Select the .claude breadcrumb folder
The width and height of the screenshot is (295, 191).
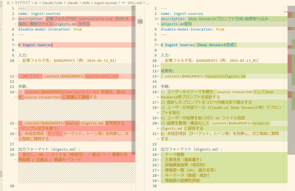point(72,3)
